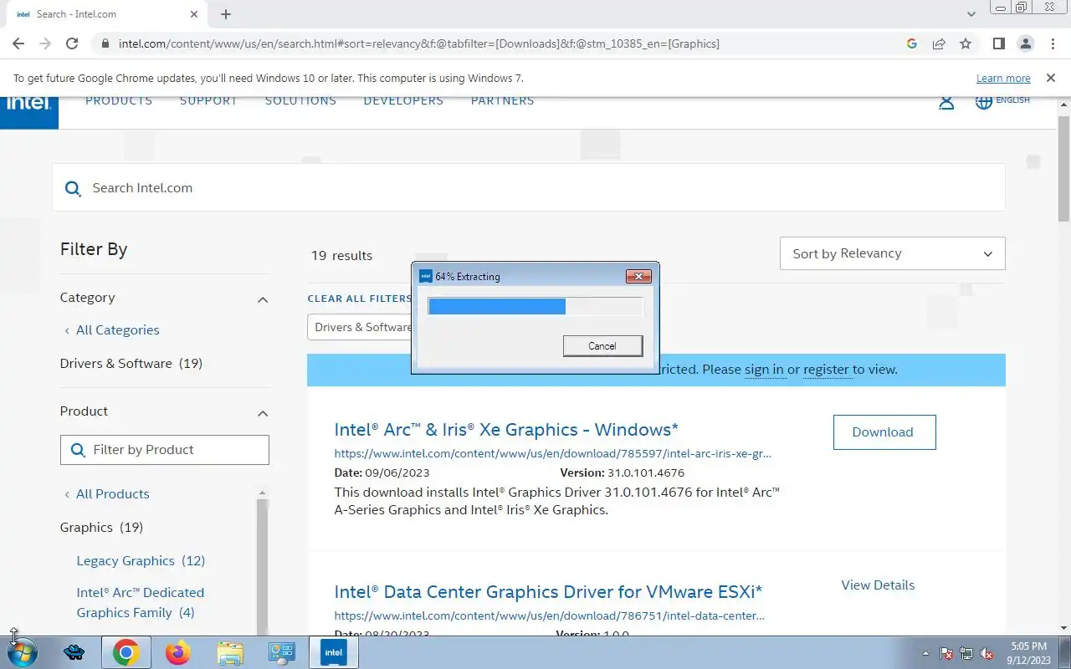The image size is (1071, 669).
Task: Click the network tray icon
Action: [966, 653]
